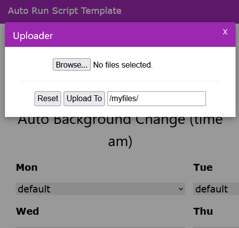The image size is (239, 228).
Task: Click the Browse... file chooser button
Action: tap(71, 65)
